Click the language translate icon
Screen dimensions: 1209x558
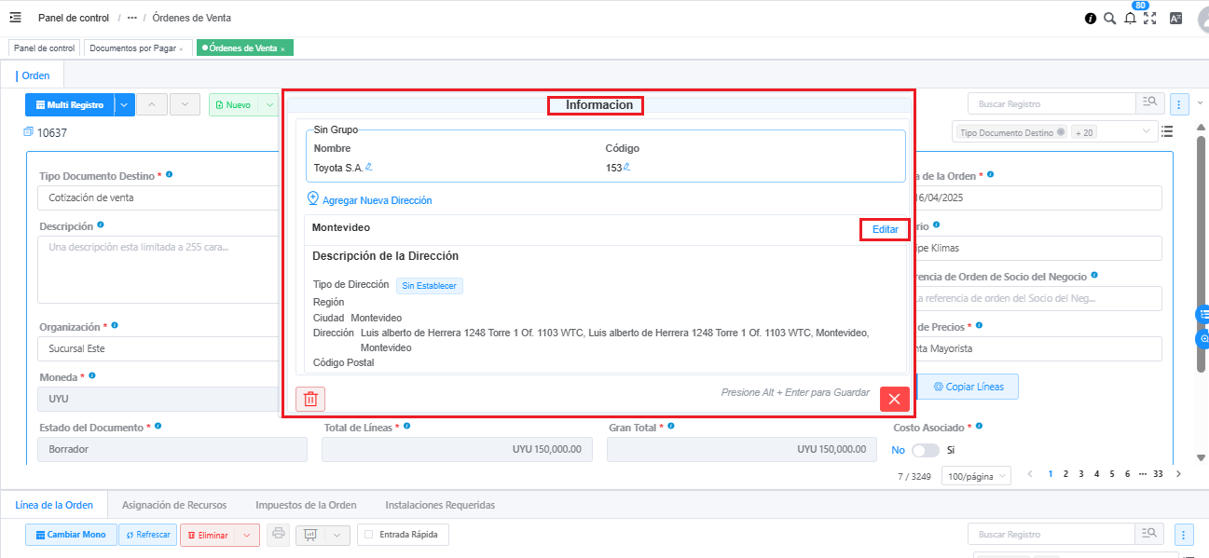pyautogui.click(x=1175, y=18)
